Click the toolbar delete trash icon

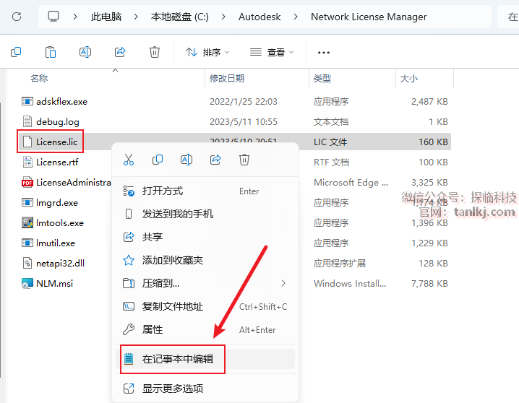point(154,52)
